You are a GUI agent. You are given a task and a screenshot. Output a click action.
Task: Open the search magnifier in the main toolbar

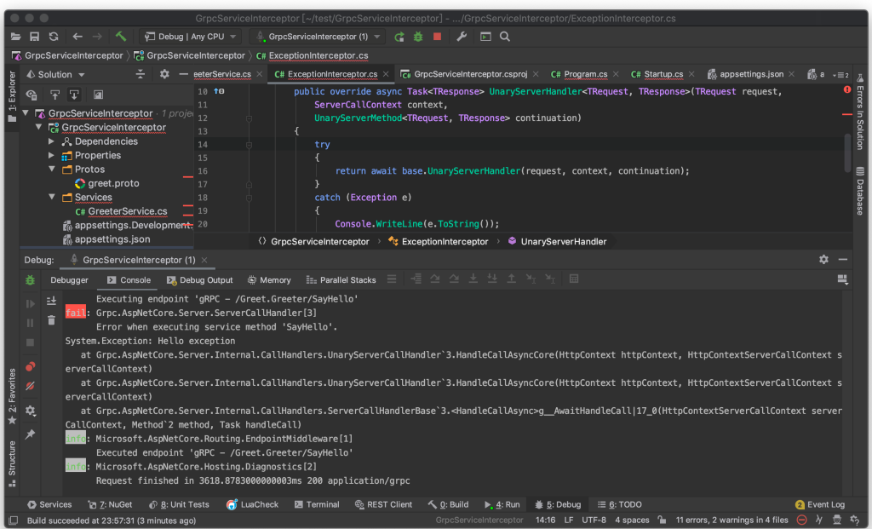coord(505,37)
